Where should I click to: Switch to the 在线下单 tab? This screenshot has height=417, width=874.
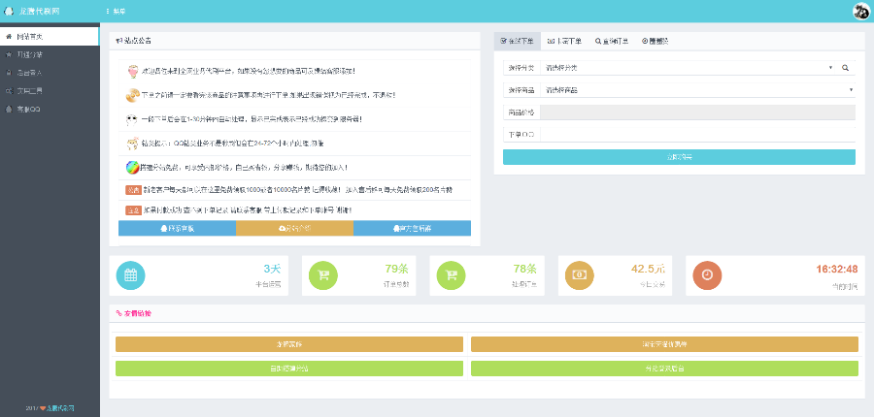click(518, 41)
